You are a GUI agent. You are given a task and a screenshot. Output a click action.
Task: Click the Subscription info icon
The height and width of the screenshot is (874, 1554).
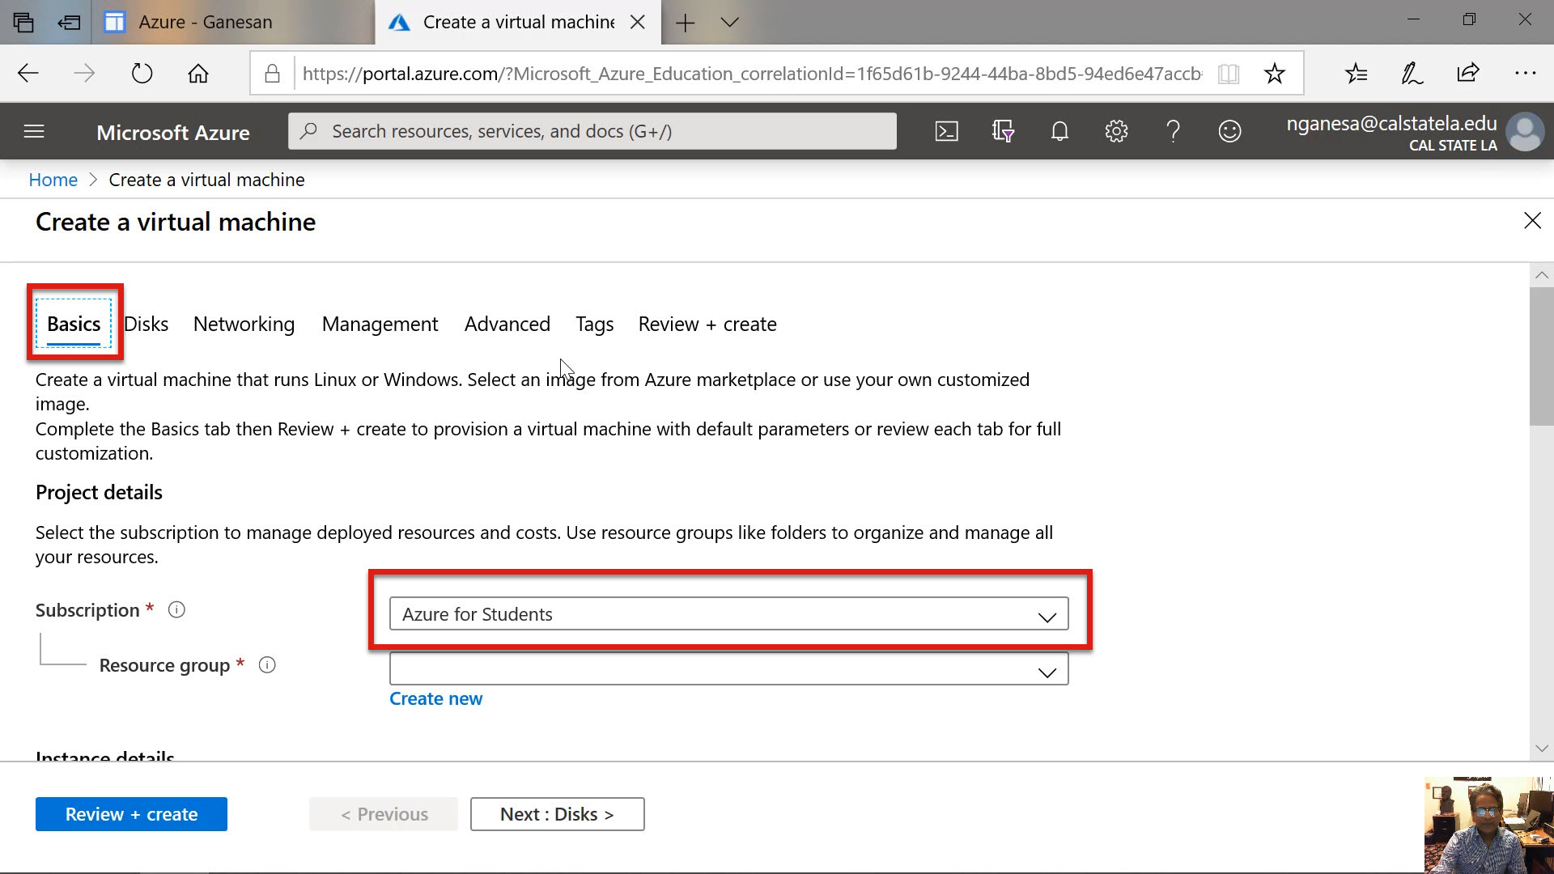pyautogui.click(x=176, y=610)
